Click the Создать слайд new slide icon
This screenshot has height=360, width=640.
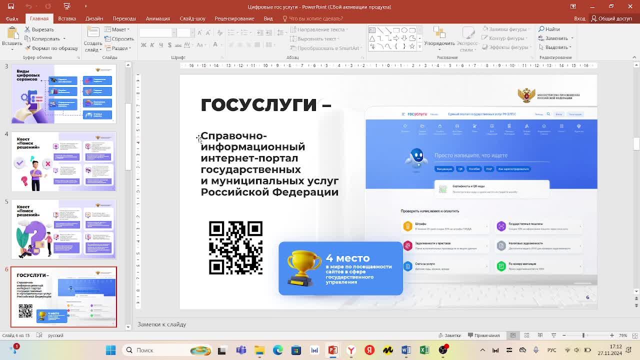pyautogui.click(x=93, y=32)
